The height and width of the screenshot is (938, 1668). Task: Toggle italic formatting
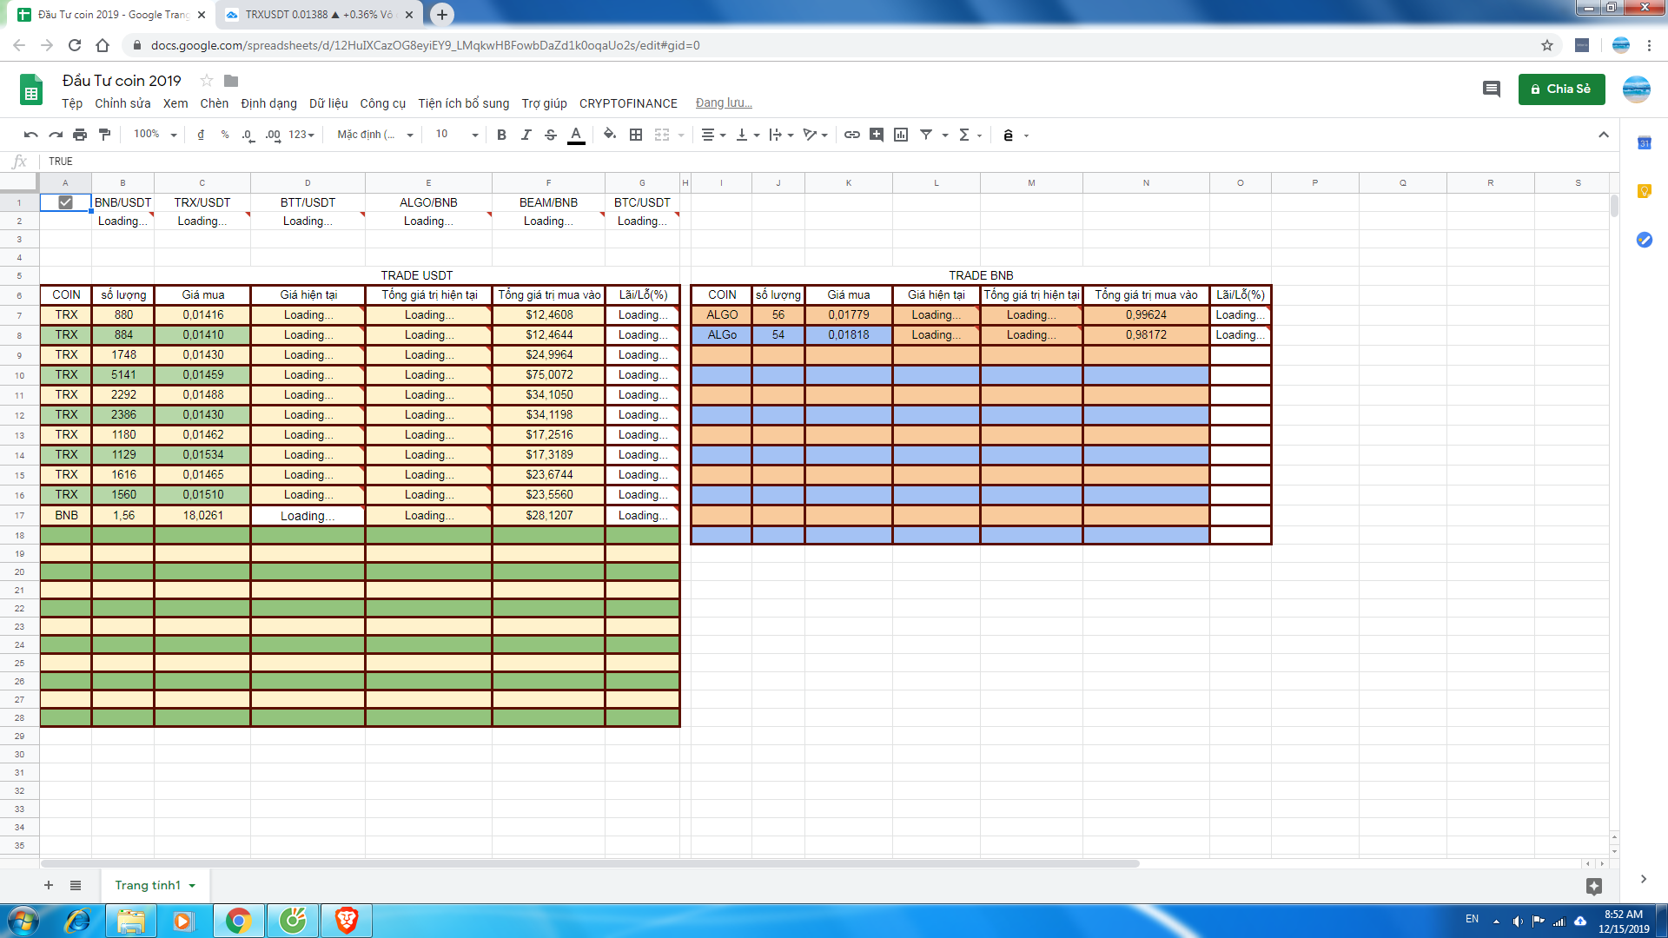[526, 135]
